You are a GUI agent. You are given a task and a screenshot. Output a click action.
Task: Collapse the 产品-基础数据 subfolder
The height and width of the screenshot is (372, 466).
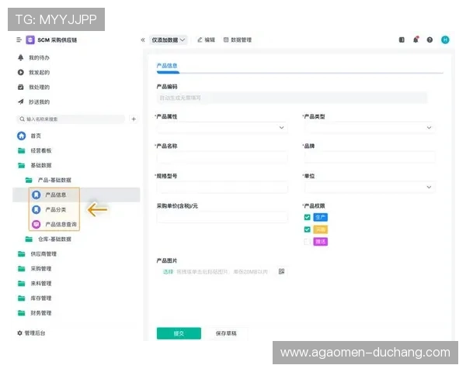tap(48, 180)
